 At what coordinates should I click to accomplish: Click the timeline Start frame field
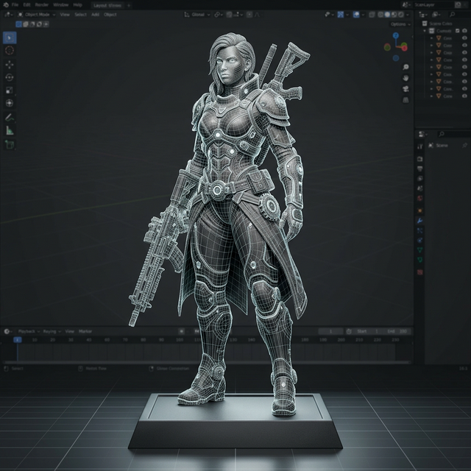click(x=369, y=331)
